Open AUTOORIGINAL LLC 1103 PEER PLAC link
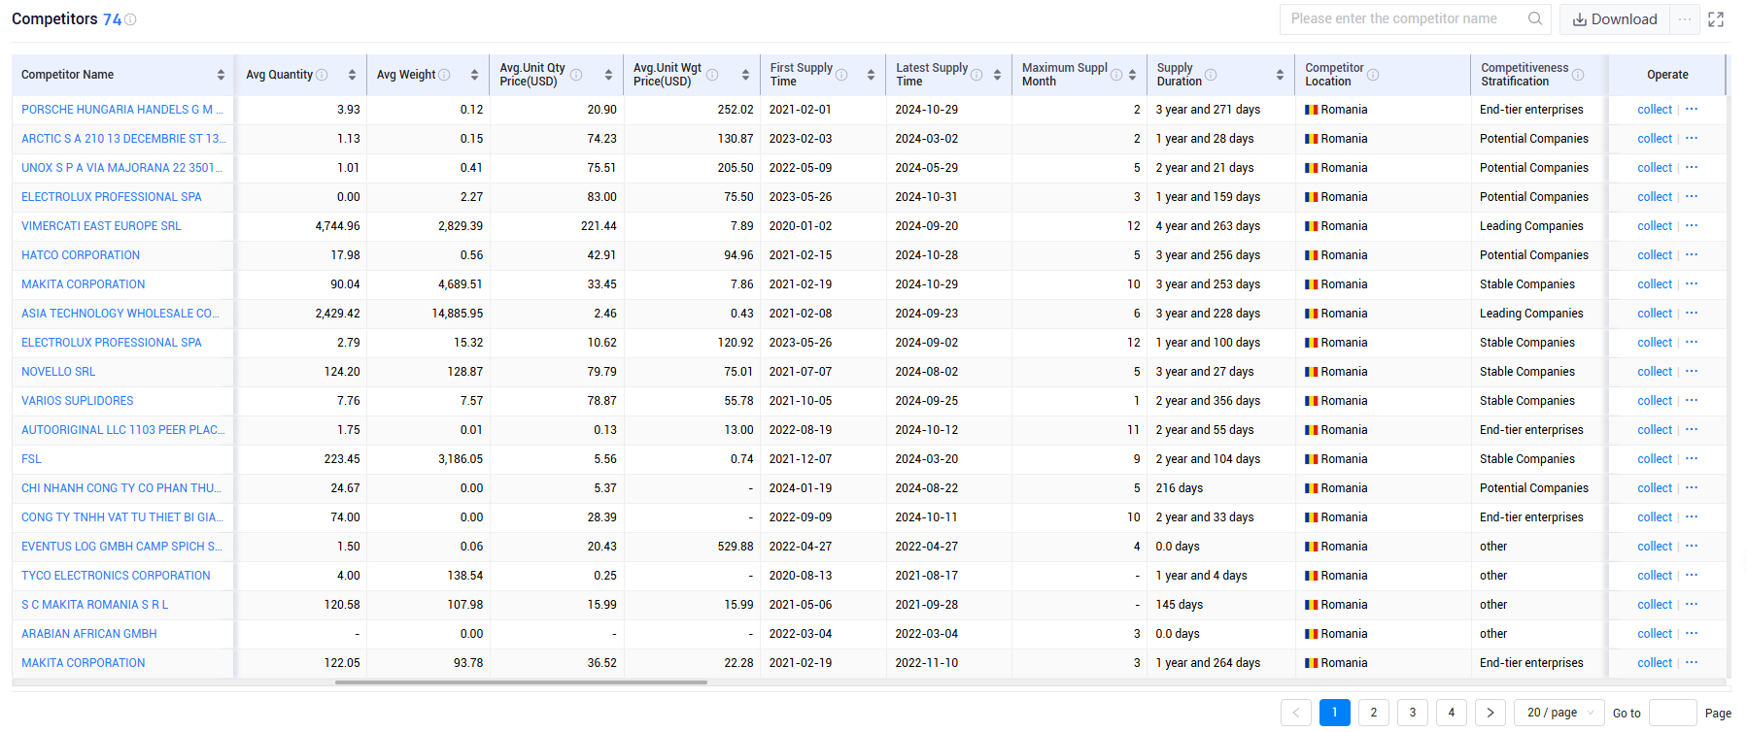Image resolution: width=1747 pixels, height=732 pixels. (123, 430)
